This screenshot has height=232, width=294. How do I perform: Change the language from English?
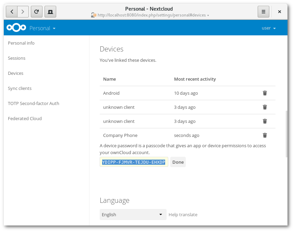click(x=133, y=214)
